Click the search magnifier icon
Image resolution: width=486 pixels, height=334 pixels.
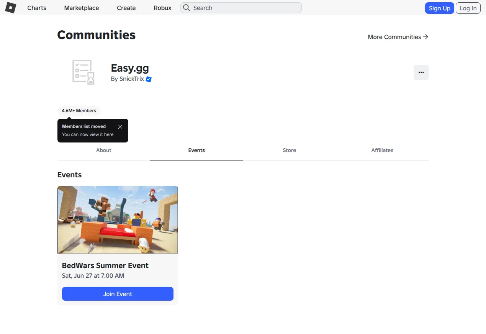[186, 8]
